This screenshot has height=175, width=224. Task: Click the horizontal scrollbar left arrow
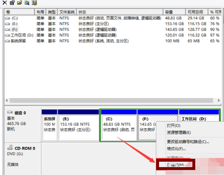pos(7,101)
